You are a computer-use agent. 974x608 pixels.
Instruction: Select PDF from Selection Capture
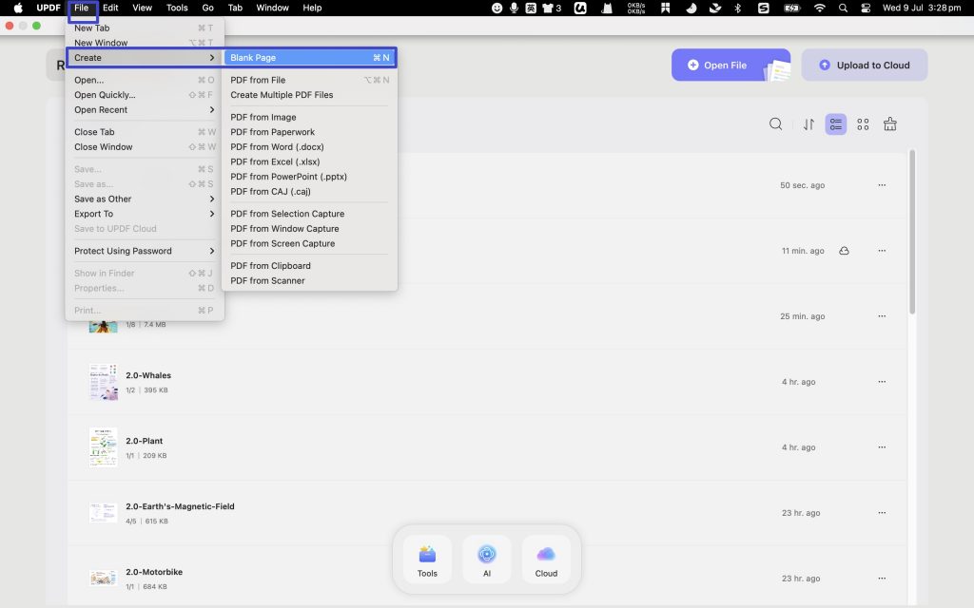point(309,214)
